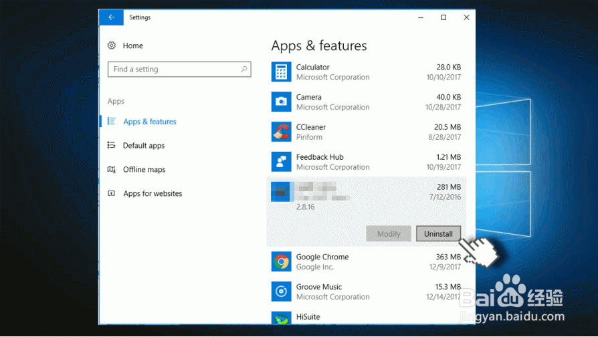The image size is (598, 337).
Task: Open the Default apps page
Action: coord(143,146)
